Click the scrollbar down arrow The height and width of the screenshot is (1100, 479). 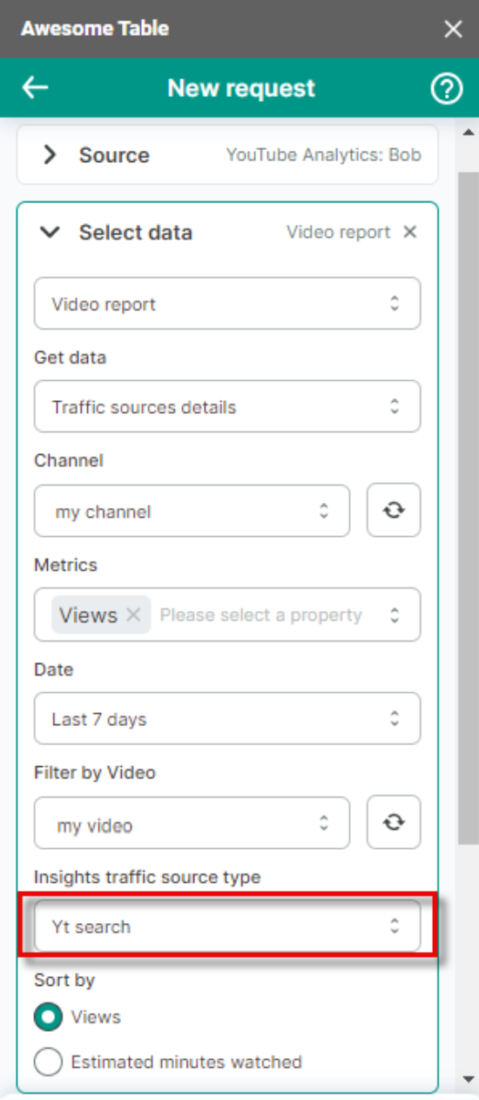click(x=469, y=1078)
